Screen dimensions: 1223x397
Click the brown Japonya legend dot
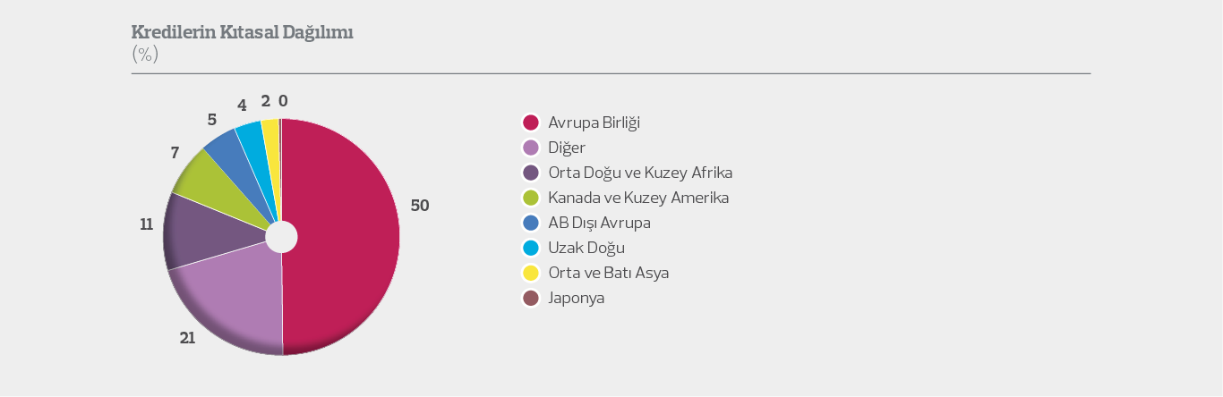[x=531, y=298]
